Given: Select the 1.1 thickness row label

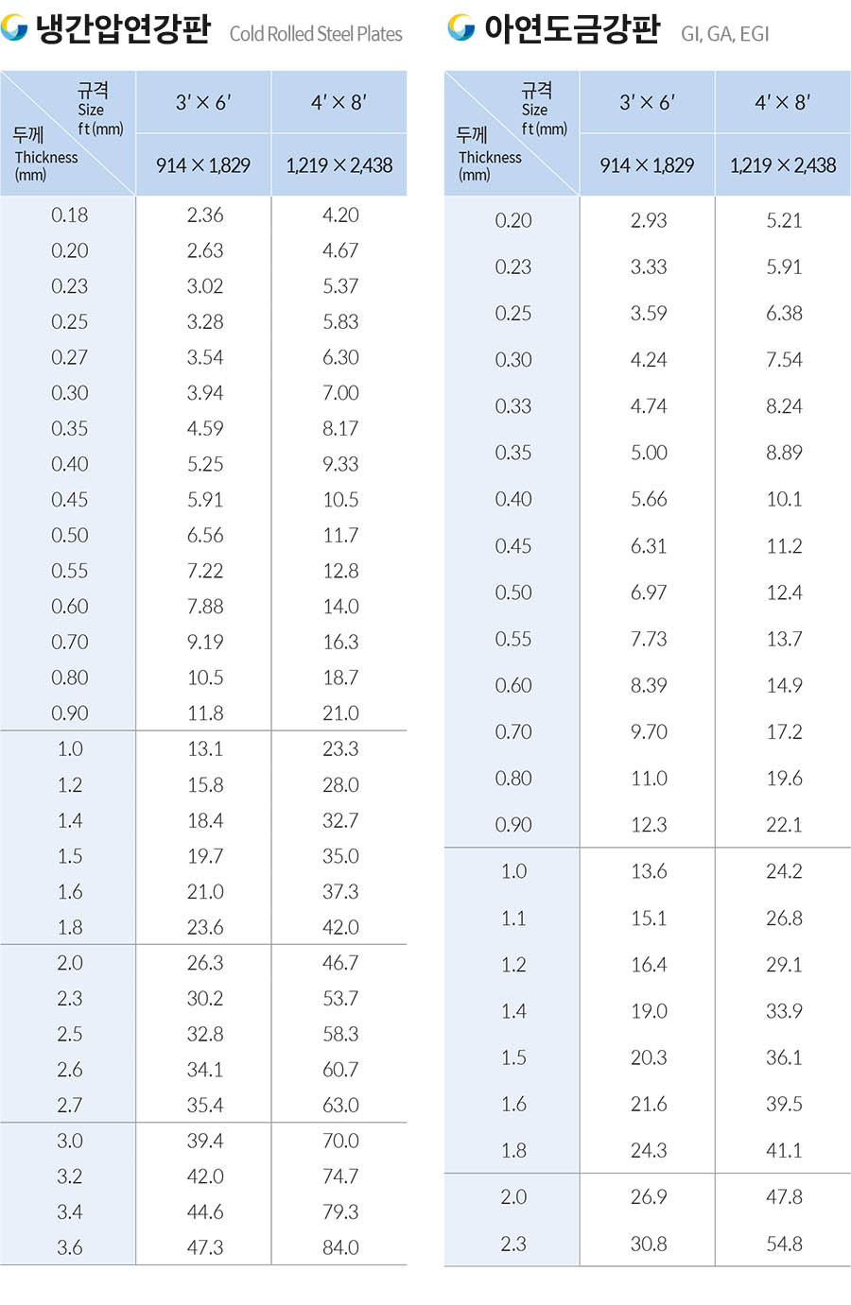Looking at the screenshot, I should (x=513, y=918).
